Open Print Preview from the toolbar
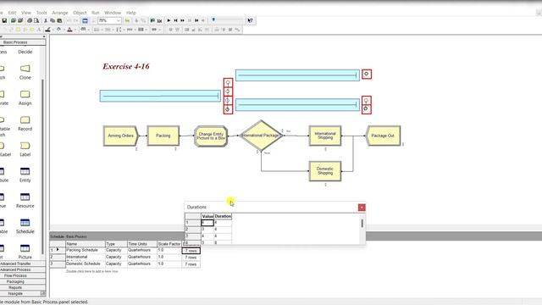Viewport: 542px width, 305px height. point(36,20)
